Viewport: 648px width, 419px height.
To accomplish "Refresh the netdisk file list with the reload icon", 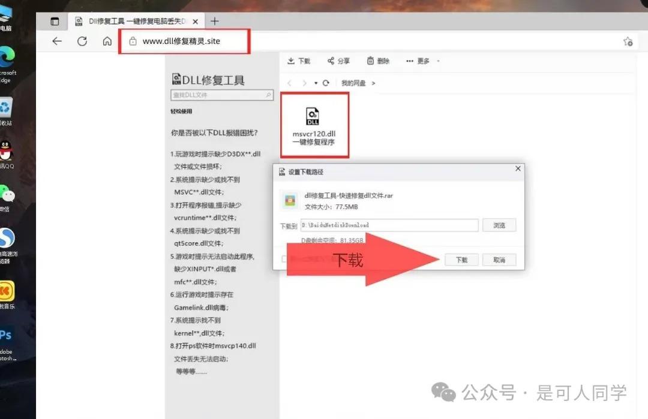I will click(325, 83).
